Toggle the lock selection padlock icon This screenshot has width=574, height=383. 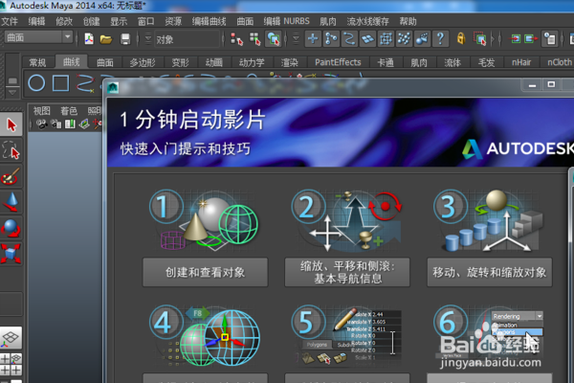point(461,38)
